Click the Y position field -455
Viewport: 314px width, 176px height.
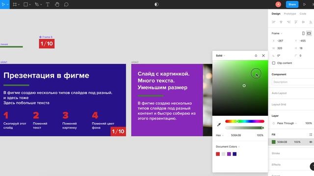click(303, 41)
